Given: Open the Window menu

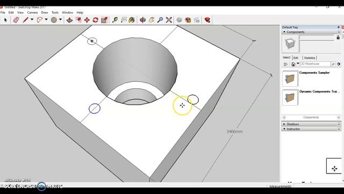Looking at the screenshot, I should coord(67,12).
